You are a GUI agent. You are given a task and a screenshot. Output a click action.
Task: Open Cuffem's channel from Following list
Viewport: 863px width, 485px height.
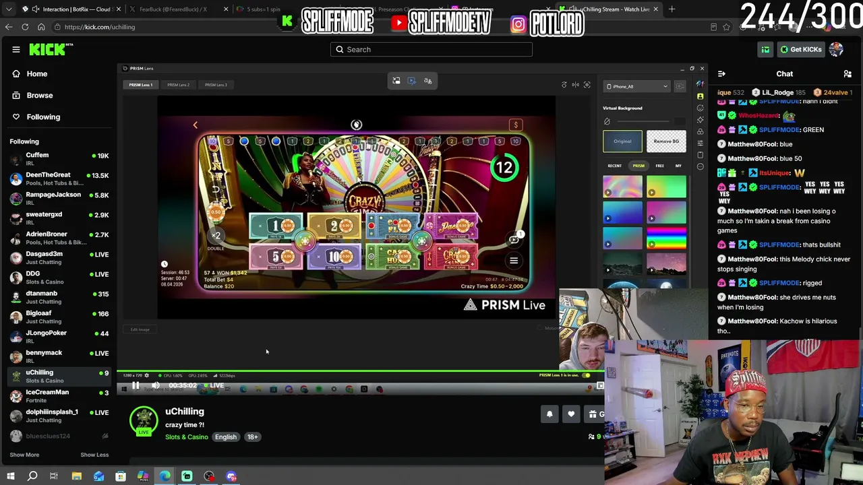coord(59,159)
